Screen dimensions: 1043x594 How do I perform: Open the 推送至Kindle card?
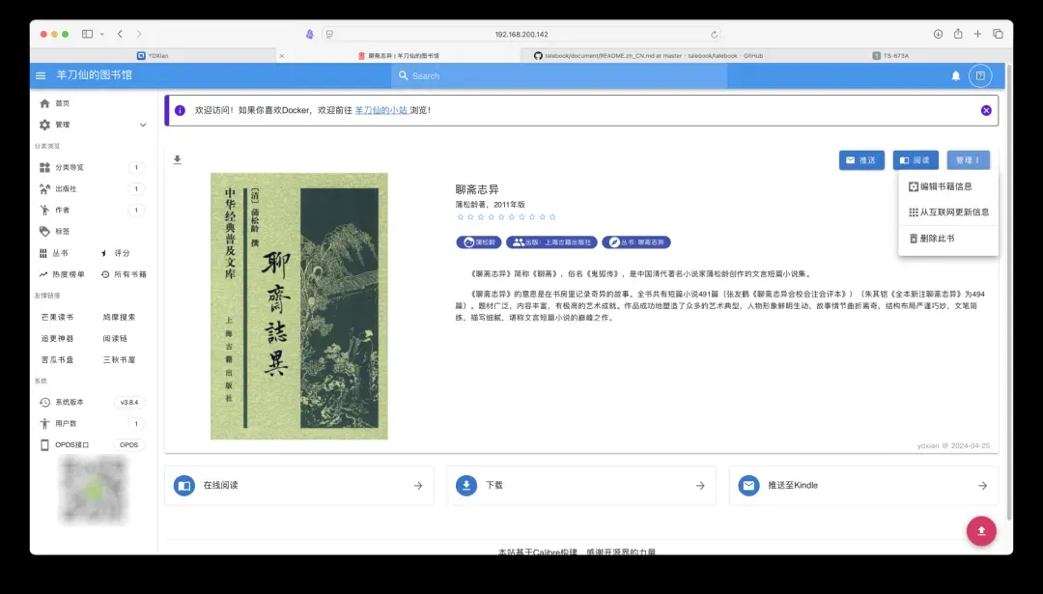863,486
